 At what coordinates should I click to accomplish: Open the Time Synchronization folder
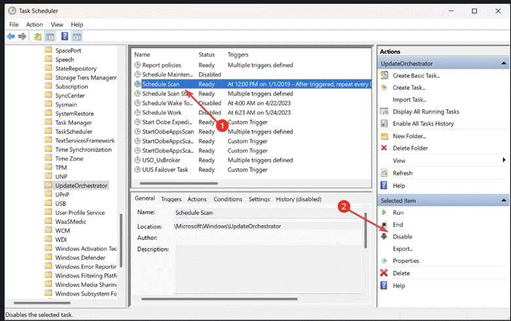point(83,150)
